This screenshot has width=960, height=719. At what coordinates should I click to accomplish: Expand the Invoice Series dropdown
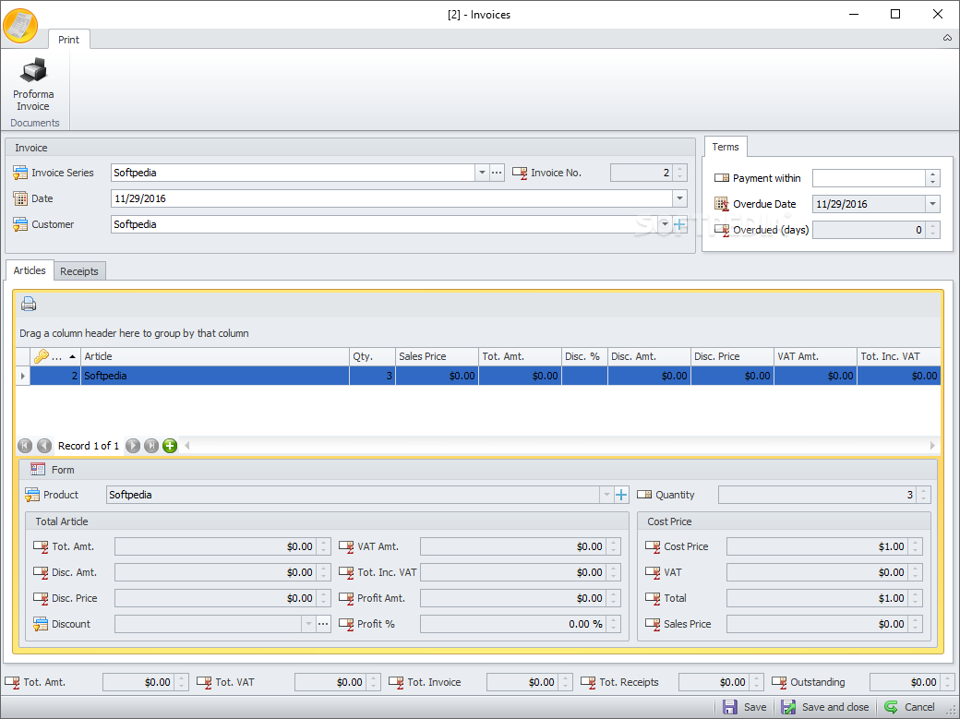[482, 173]
